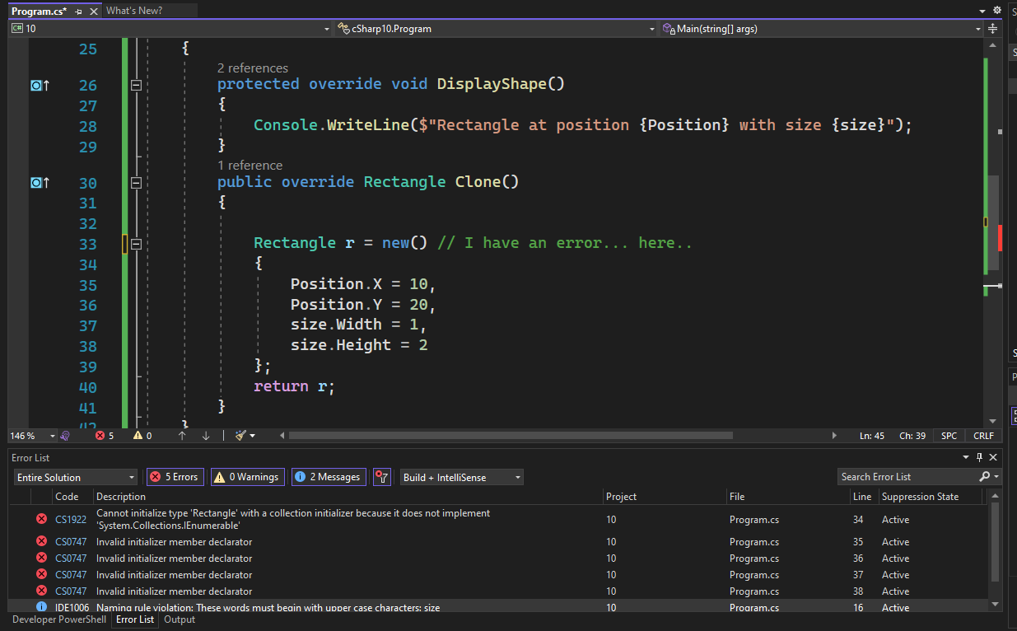
Task: Go to next issue with down arrow
Action: tap(205, 436)
